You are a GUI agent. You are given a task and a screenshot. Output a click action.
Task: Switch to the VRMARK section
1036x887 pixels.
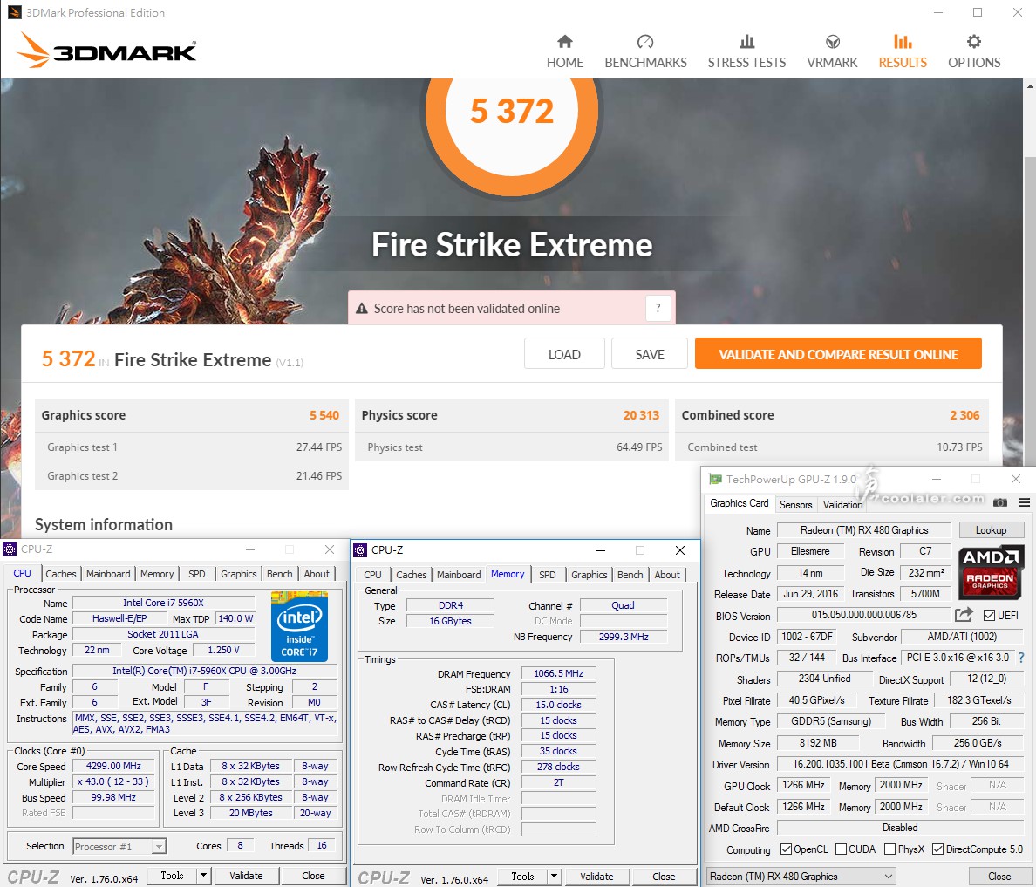pyautogui.click(x=832, y=51)
